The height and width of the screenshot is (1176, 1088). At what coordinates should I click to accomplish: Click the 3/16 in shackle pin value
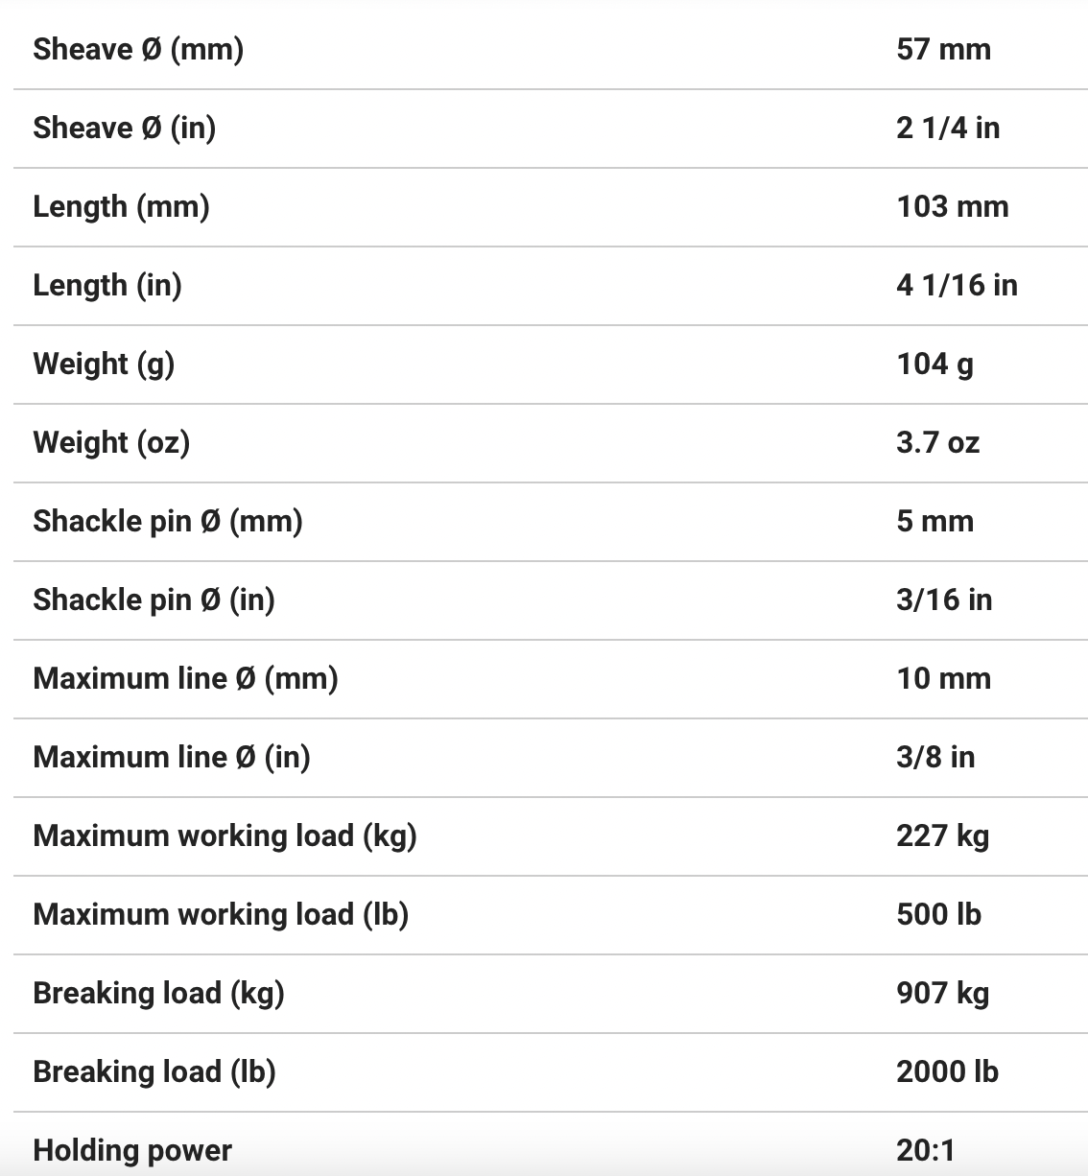(944, 600)
